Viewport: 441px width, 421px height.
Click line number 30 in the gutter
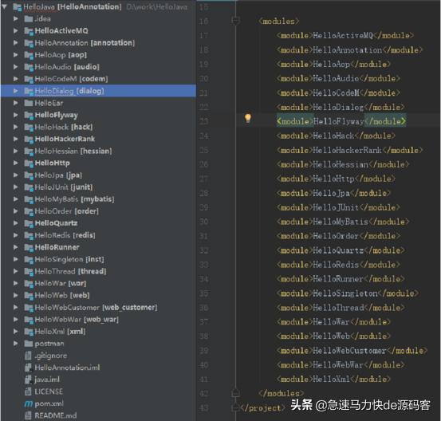coord(204,222)
